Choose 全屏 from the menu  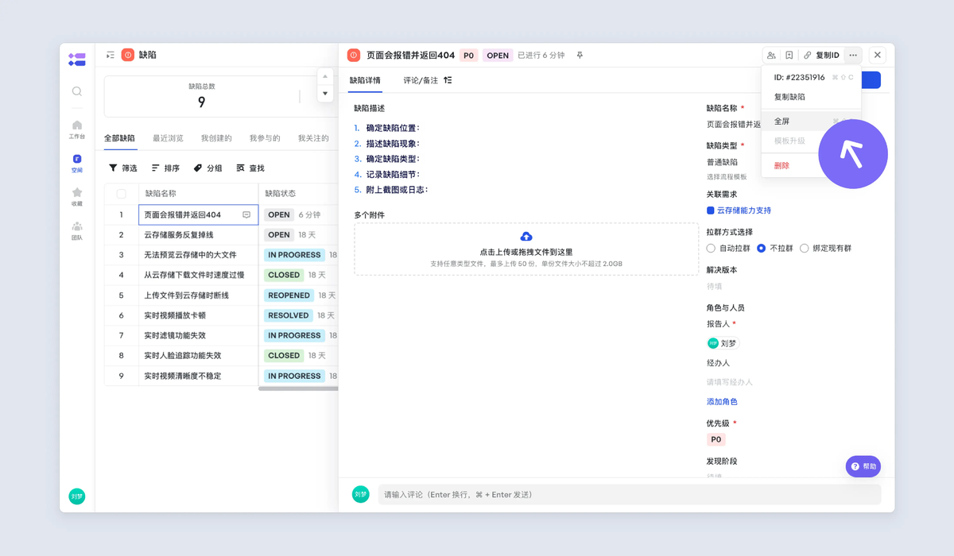[x=812, y=122]
